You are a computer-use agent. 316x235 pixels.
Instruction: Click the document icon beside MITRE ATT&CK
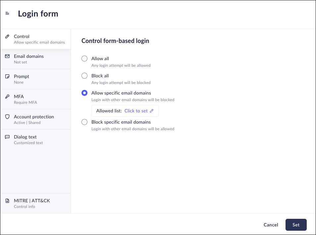(7, 201)
